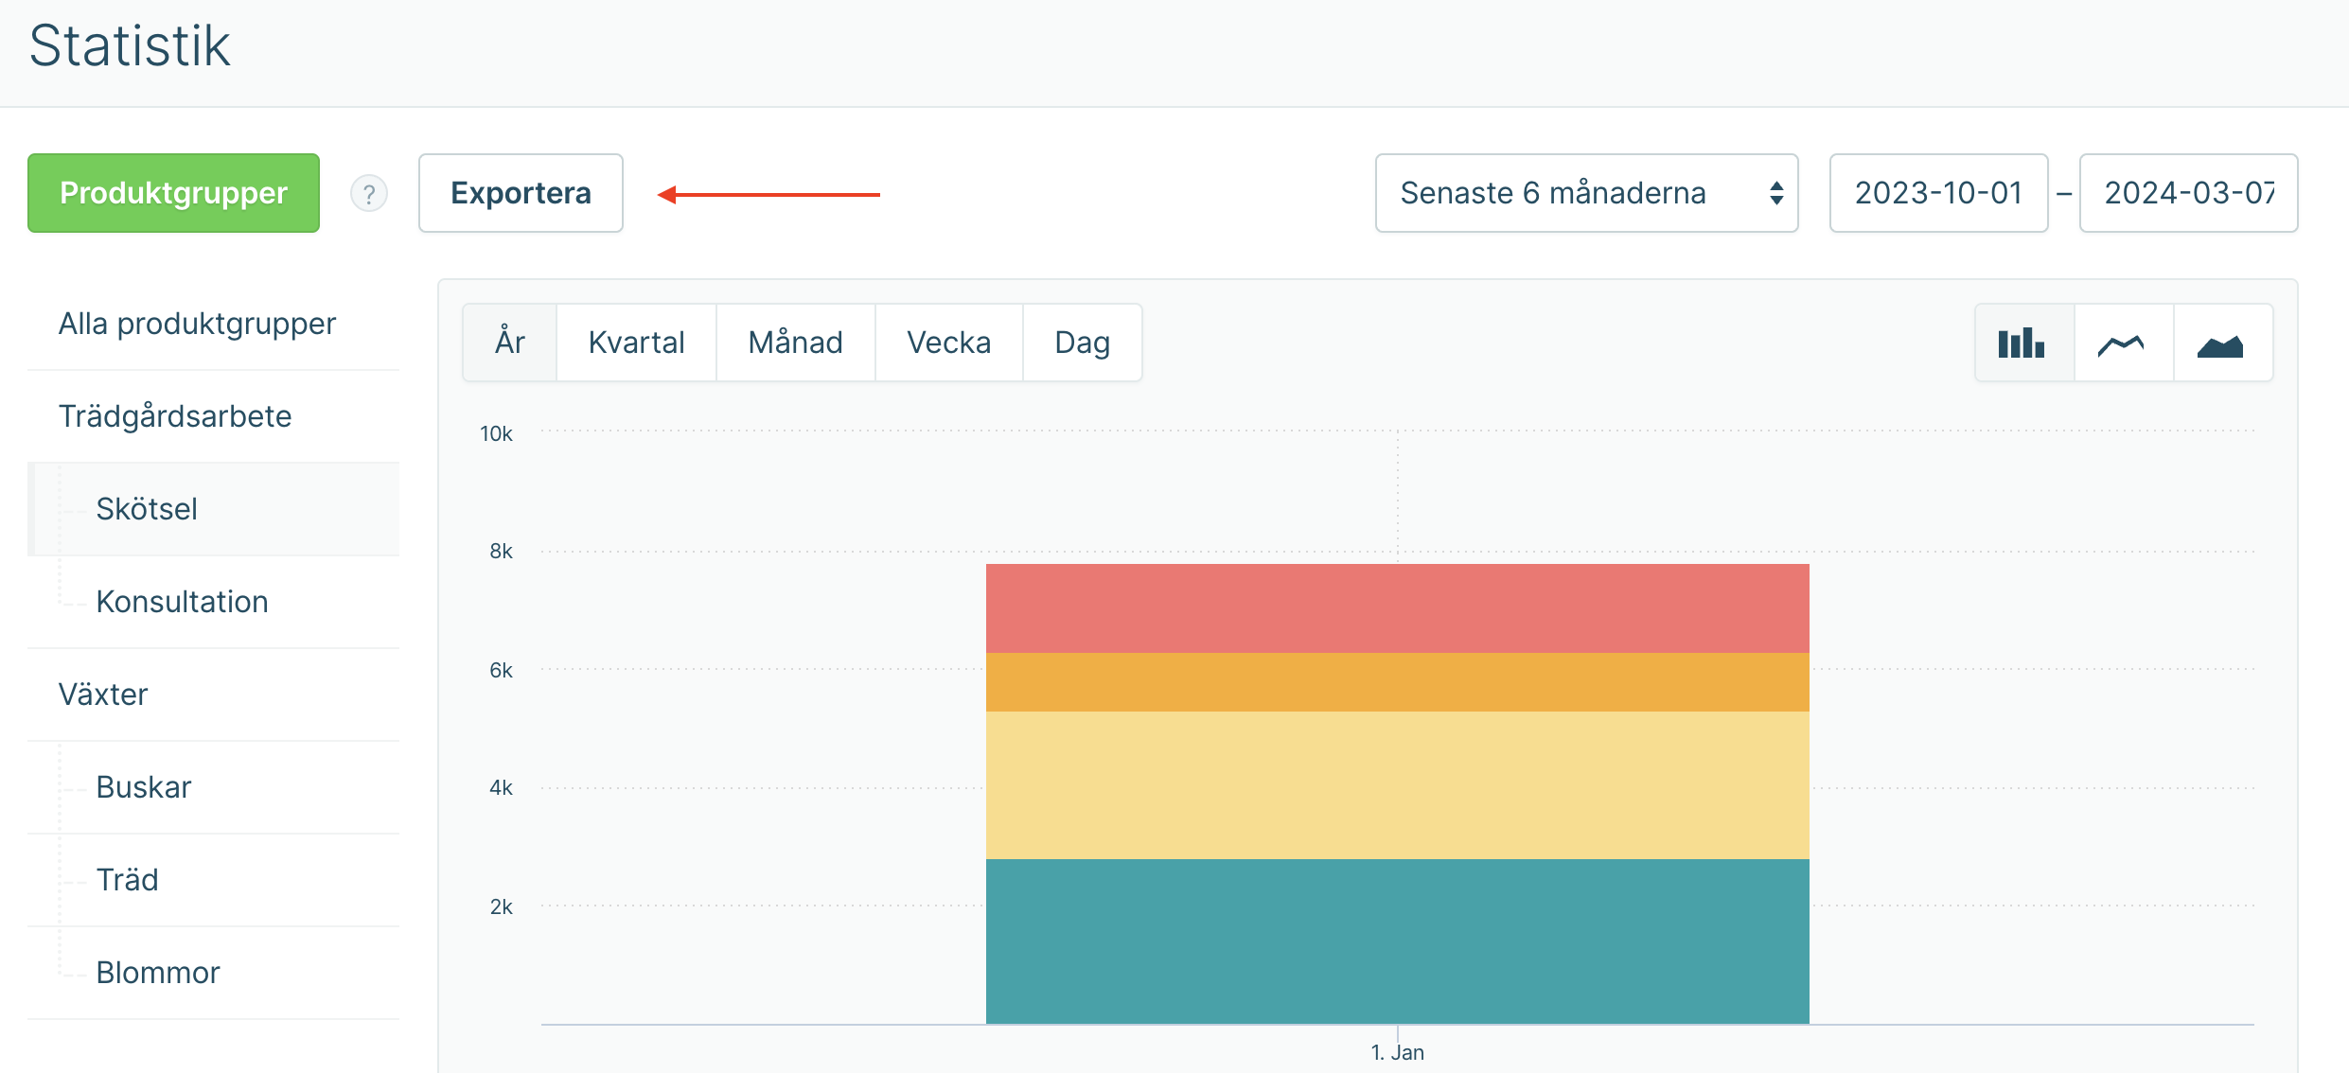The image size is (2349, 1073).
Task: Select the Kvartal interval tab
Action: coord(636,343)
